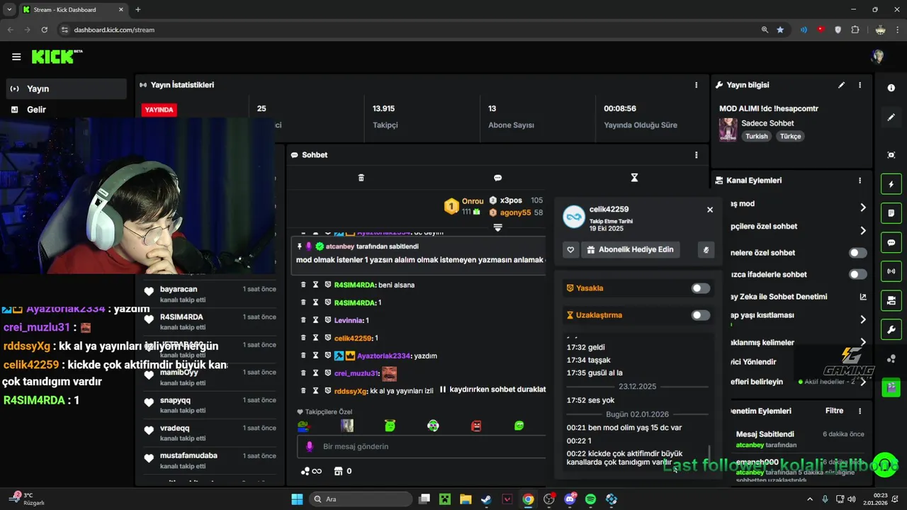Select the red angry face emote

476,426
